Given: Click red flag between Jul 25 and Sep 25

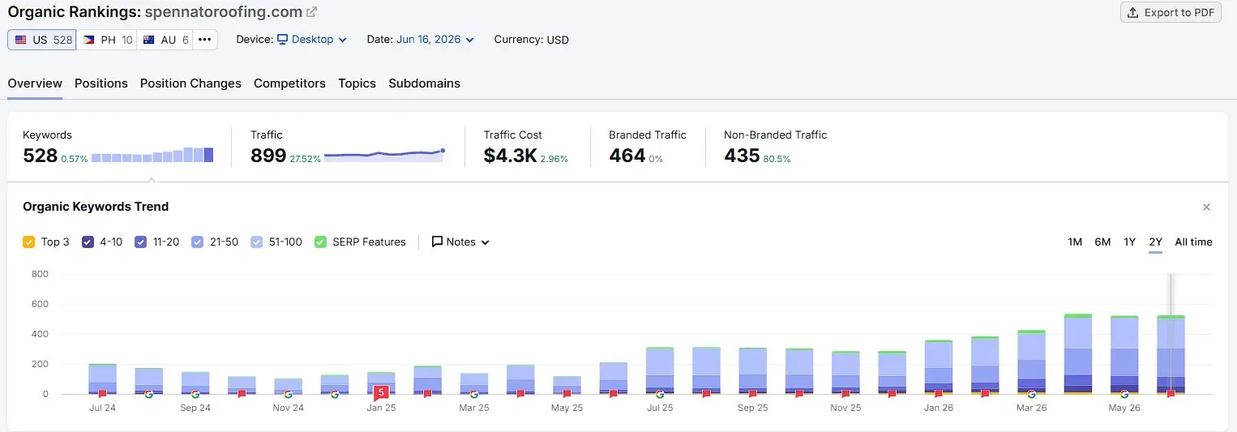Looking at the screenshot, I should [706, 394].
